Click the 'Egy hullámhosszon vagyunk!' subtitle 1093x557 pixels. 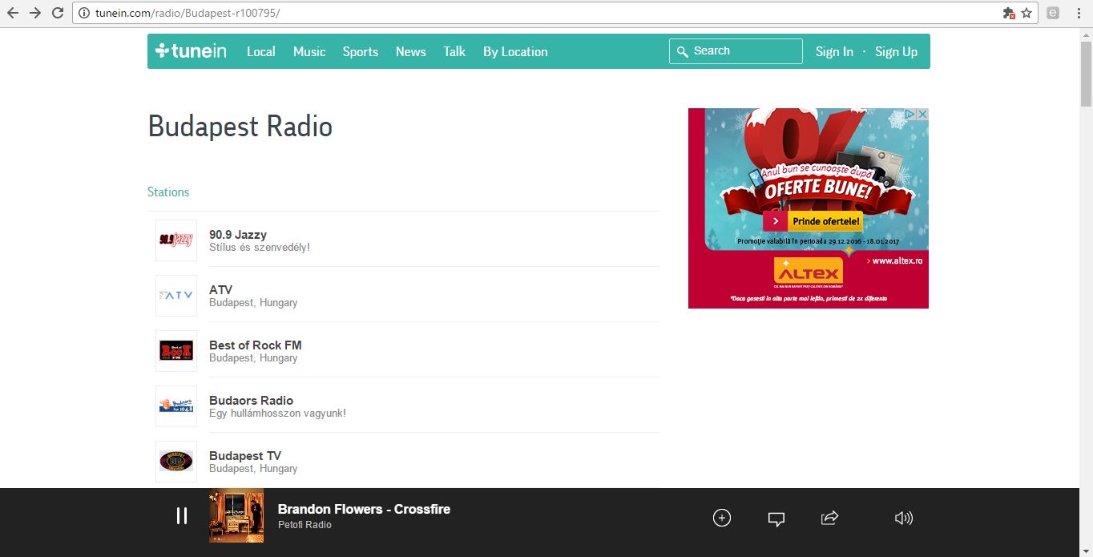278,414
